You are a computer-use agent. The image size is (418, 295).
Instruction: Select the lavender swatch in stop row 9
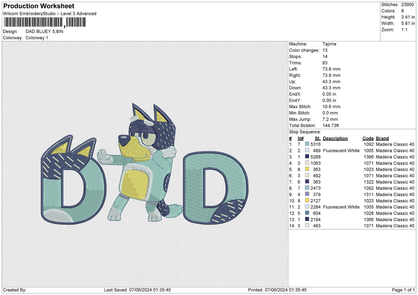(x=307, y=194)
